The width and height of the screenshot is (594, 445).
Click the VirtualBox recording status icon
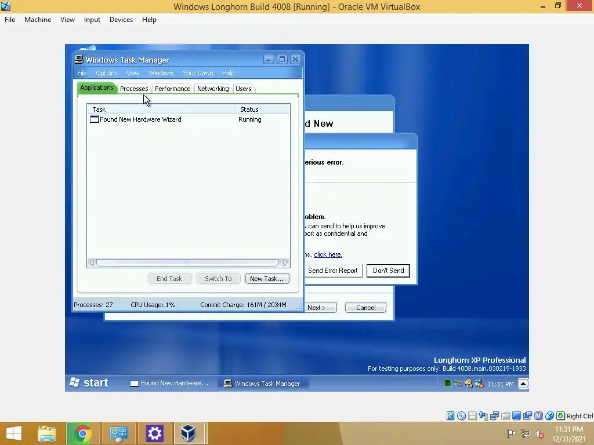[x=527, y=416]
